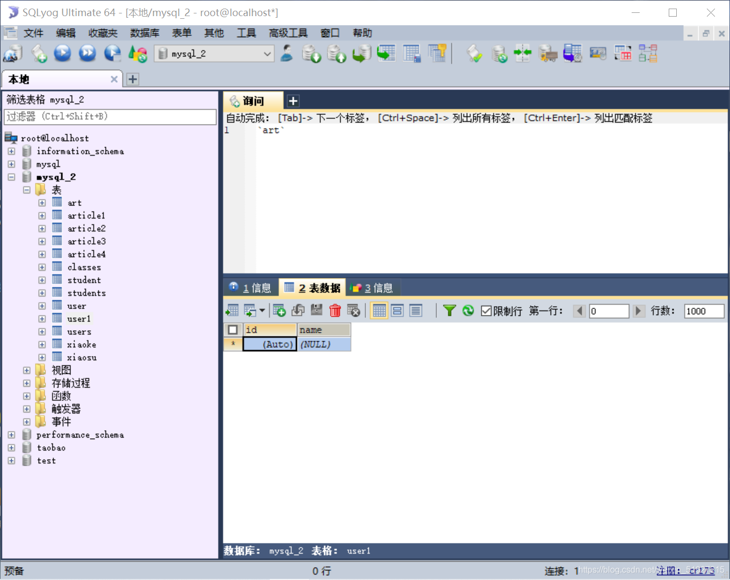Image resolution: width=730 pixels, height=580 pixels.
Task: Click the (NULL) cell in name column
Action: pyautogui.click(x=324, y=344)
